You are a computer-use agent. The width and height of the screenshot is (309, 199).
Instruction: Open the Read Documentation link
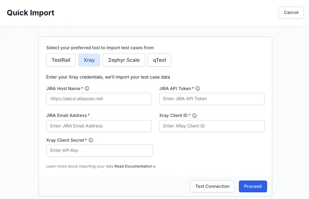(x=135, y=167)
